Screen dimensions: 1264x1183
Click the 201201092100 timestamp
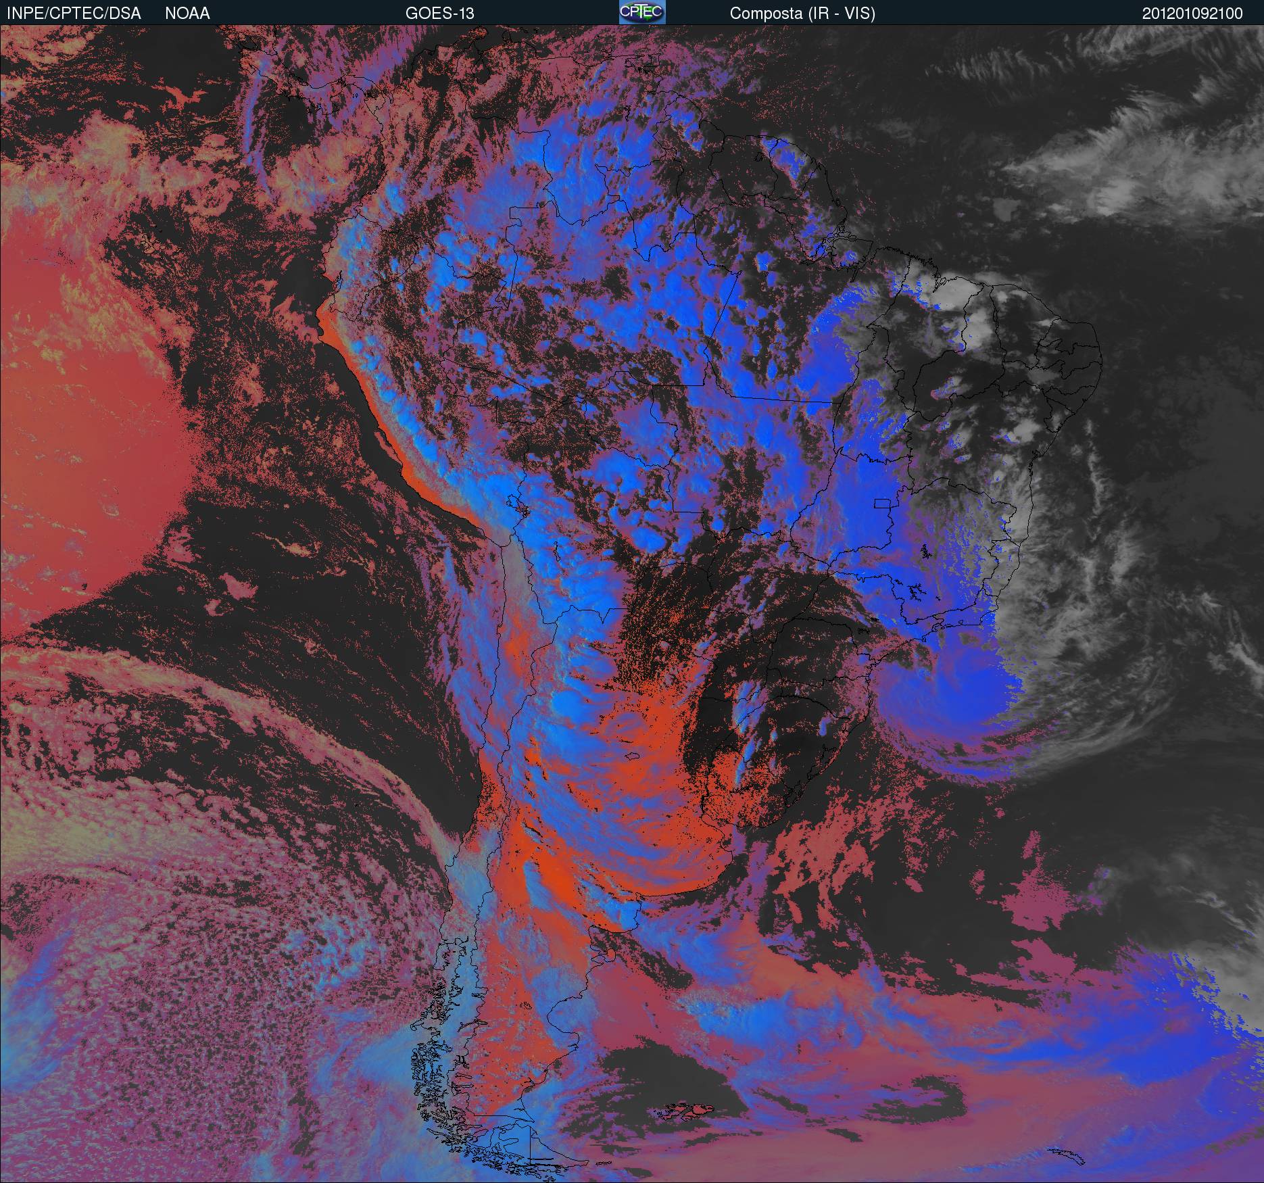coord(1192,14)
